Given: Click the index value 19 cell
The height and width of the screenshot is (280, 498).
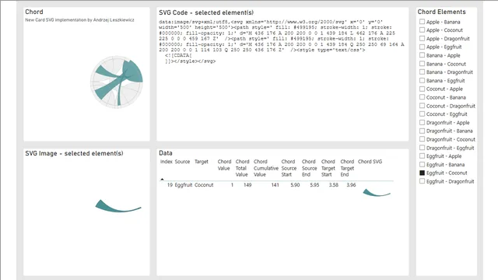Looking at the screenshot, I should [x=170, y=185].
